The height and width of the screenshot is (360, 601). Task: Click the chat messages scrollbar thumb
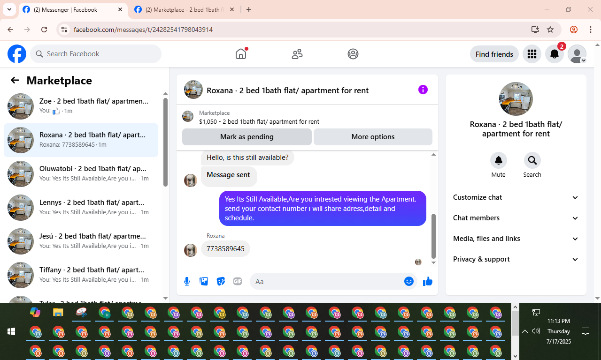tap(433, 236)
